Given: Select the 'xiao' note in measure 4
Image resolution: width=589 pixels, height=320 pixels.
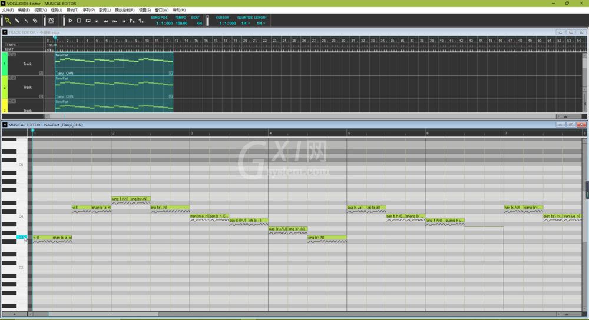Looking at the screenshot, I should (x=278, y=229).
